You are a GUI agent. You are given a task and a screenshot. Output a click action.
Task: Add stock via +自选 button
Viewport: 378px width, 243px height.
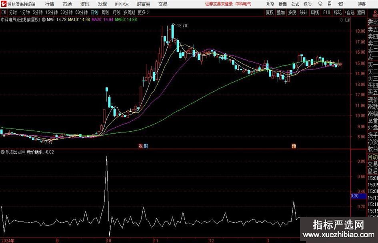[x=349, y=12]
